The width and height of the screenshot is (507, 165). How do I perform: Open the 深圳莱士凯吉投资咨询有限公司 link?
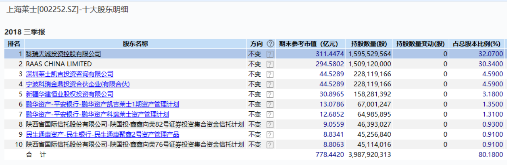point(70,74)
